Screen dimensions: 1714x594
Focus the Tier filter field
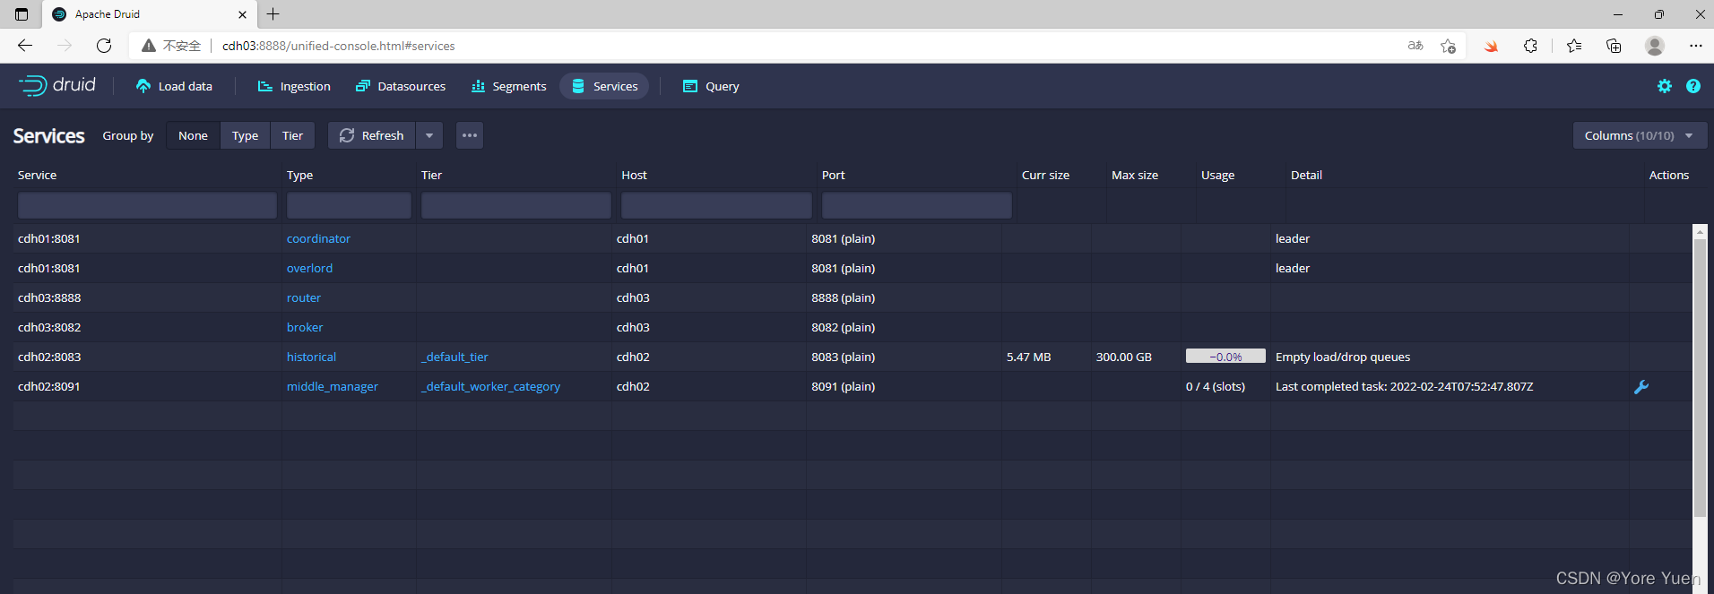[516, 205]
